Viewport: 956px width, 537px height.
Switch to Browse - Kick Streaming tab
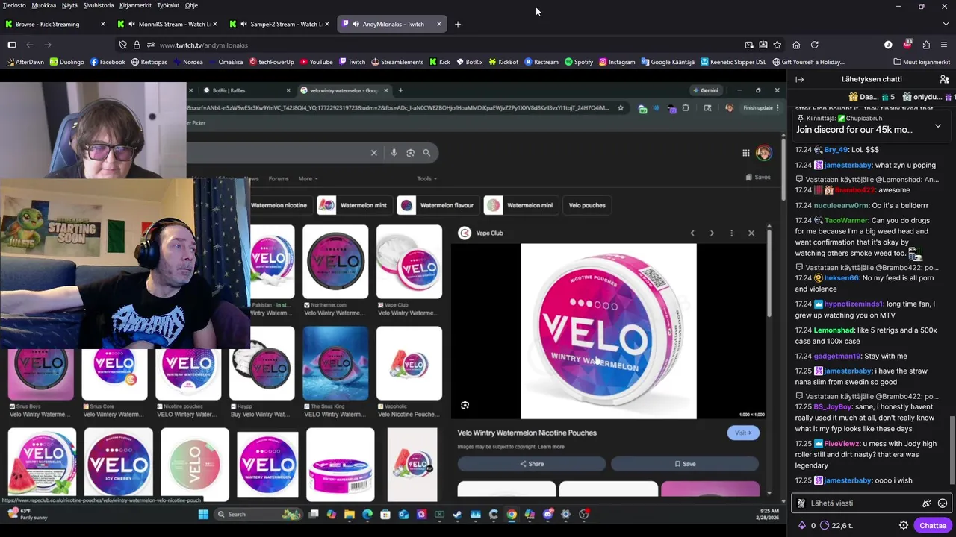54,24
